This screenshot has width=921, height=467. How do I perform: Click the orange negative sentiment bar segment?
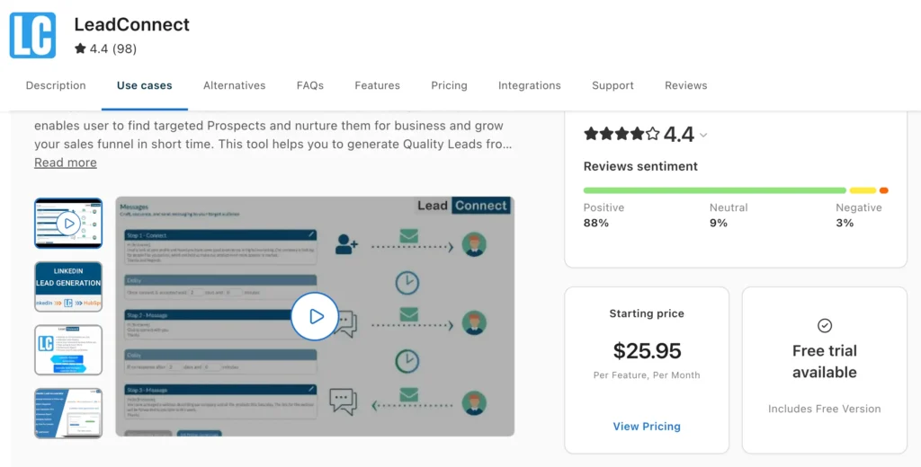[x=884, y=190]
